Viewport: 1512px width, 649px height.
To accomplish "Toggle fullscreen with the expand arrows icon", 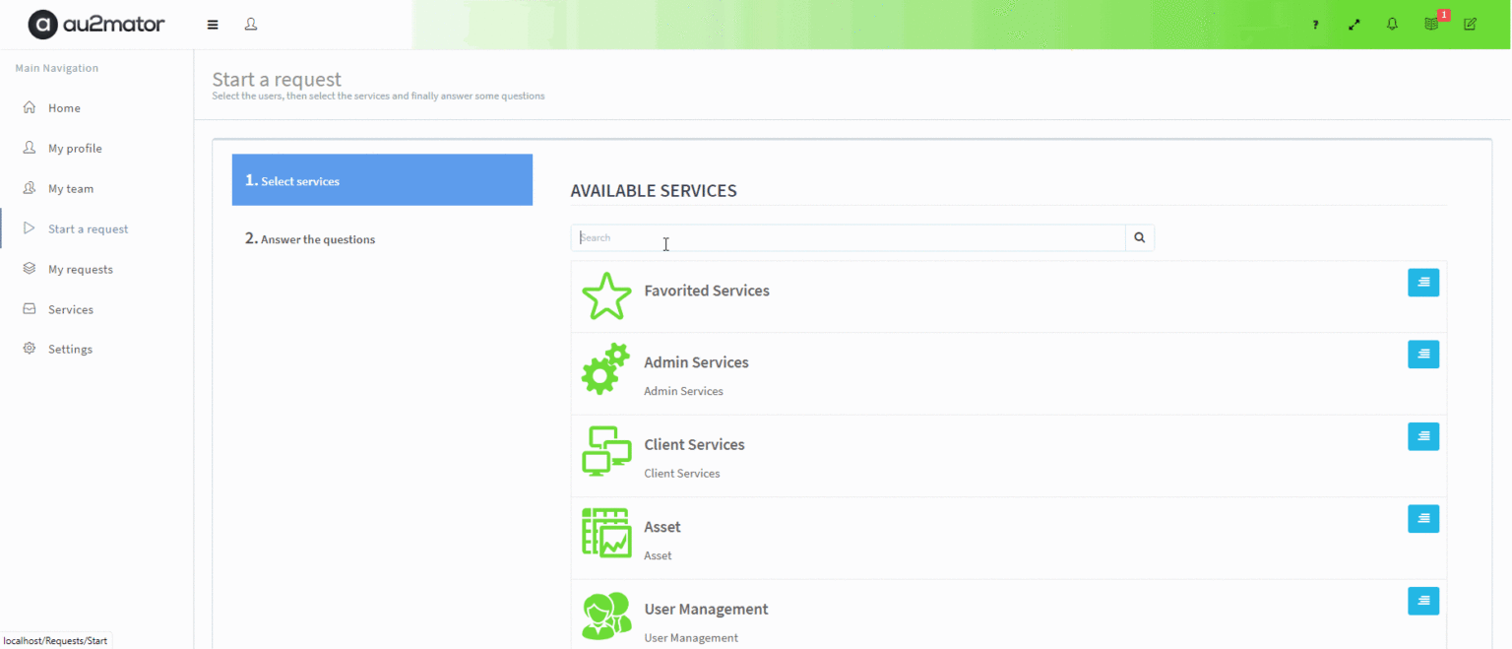I will pos(1354,24).
